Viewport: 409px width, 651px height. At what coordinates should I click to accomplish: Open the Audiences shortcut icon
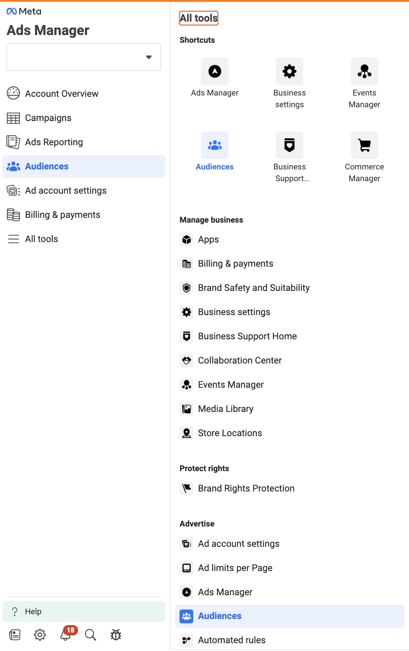(x=215, y=145)
